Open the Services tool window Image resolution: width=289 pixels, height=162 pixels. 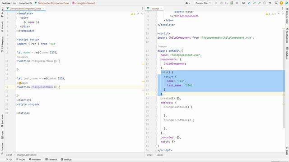[x=66, y=159]
